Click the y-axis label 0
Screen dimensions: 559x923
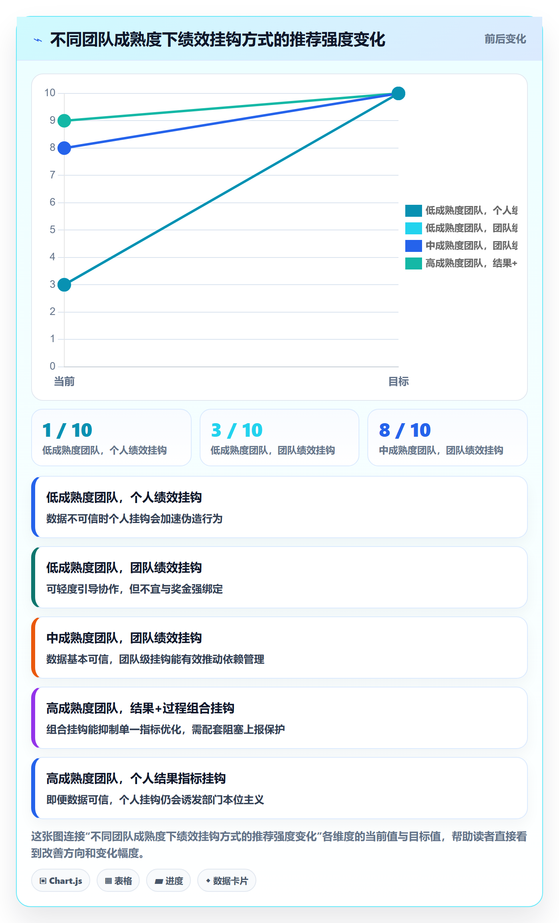pyautogui.click(x=52, y=366)
